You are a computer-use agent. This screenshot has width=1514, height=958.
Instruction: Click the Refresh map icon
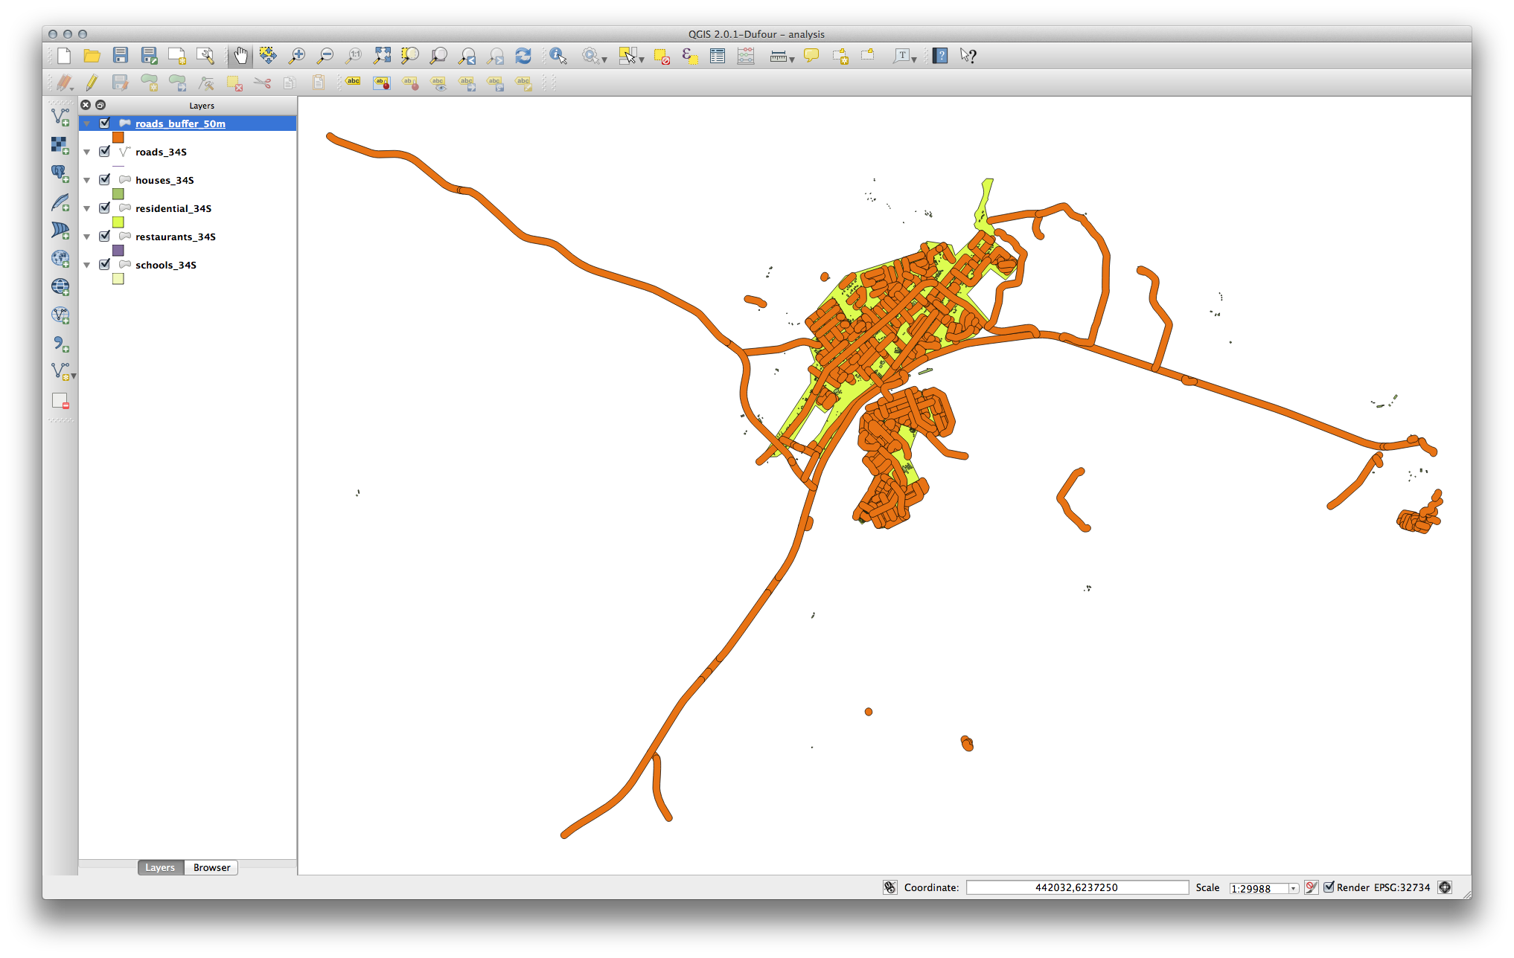click(x=523, y=56)
